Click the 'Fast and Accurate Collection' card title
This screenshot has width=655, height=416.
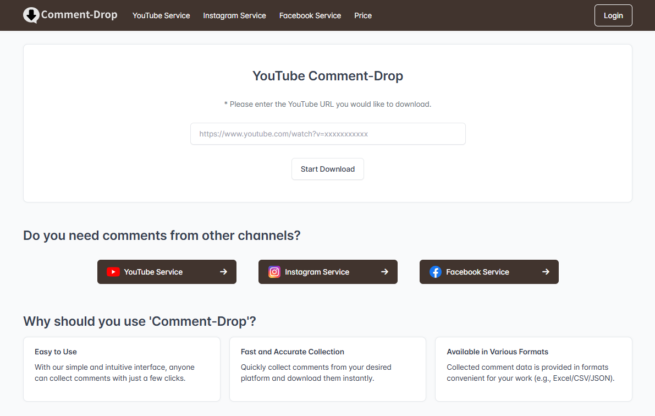(293, 352)
